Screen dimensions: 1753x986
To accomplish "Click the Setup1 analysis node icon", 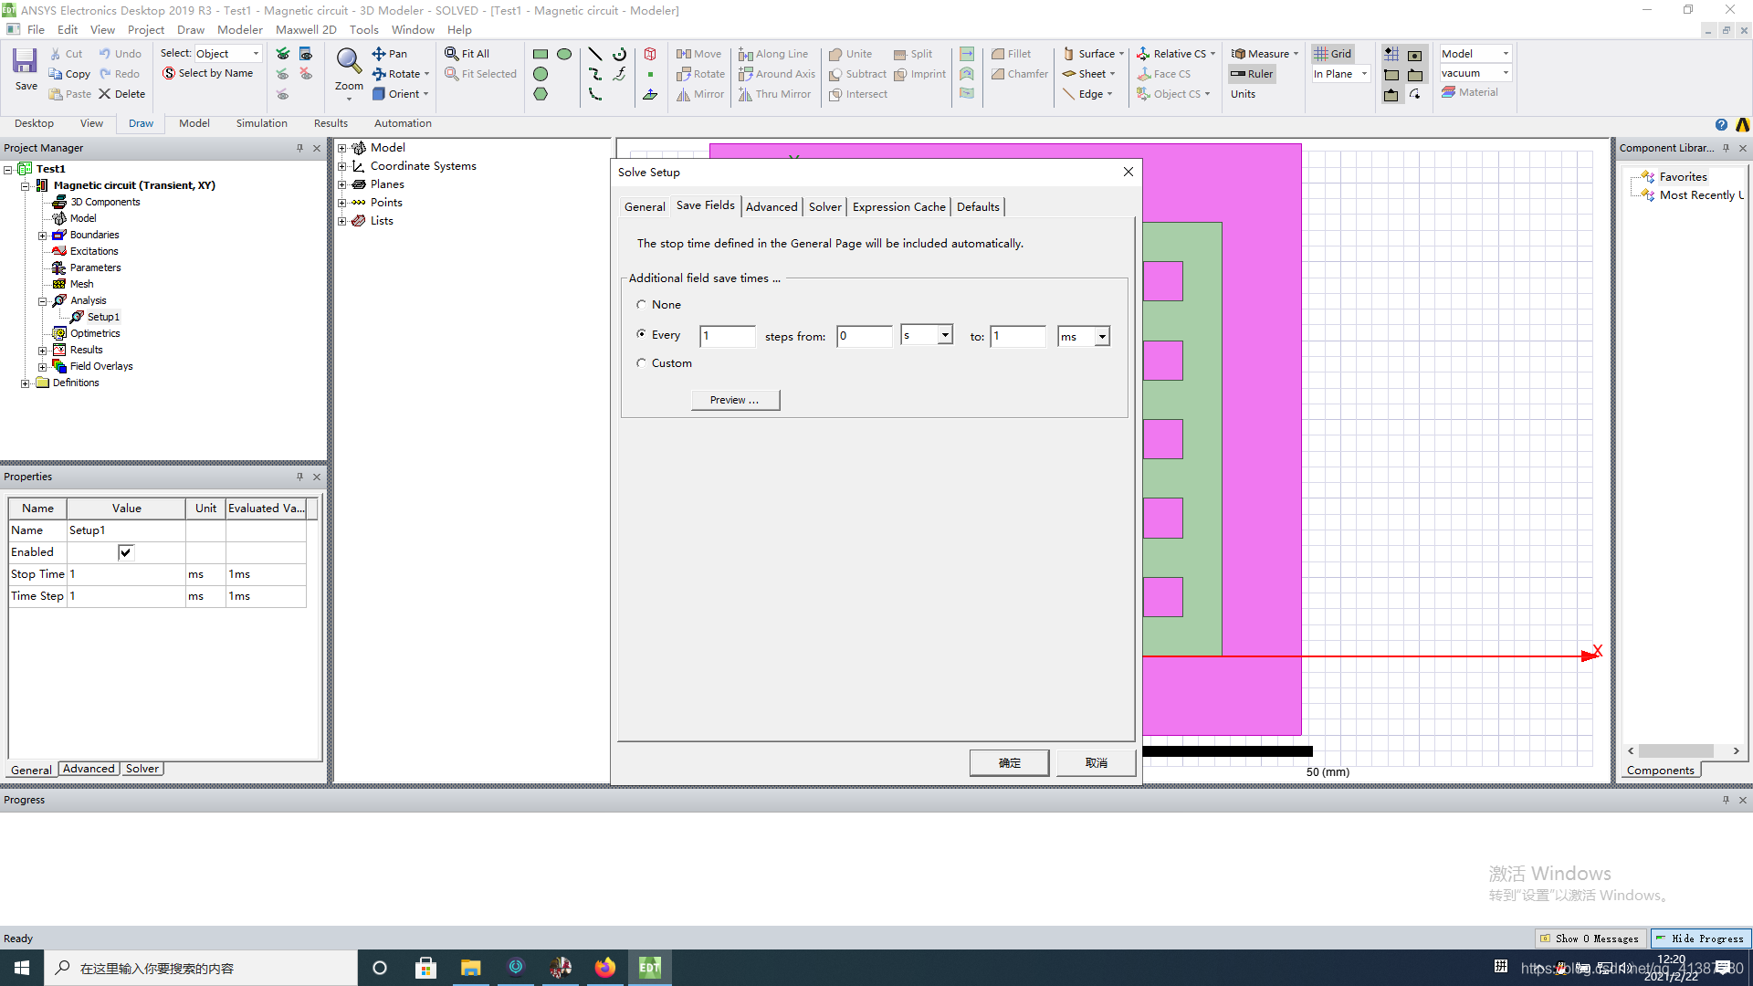I will pyautogui.click(x=77, y=317).
